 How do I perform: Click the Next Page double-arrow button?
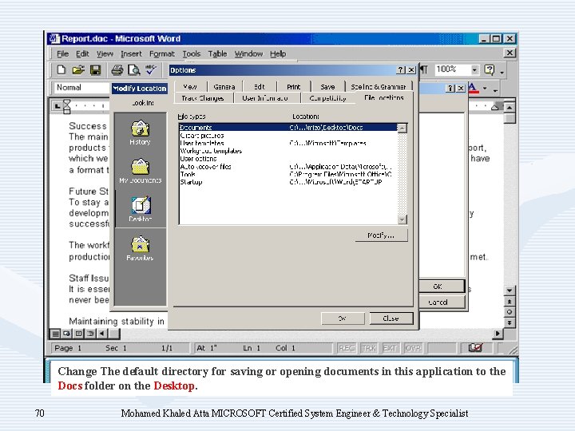click(x=510, y=323)
